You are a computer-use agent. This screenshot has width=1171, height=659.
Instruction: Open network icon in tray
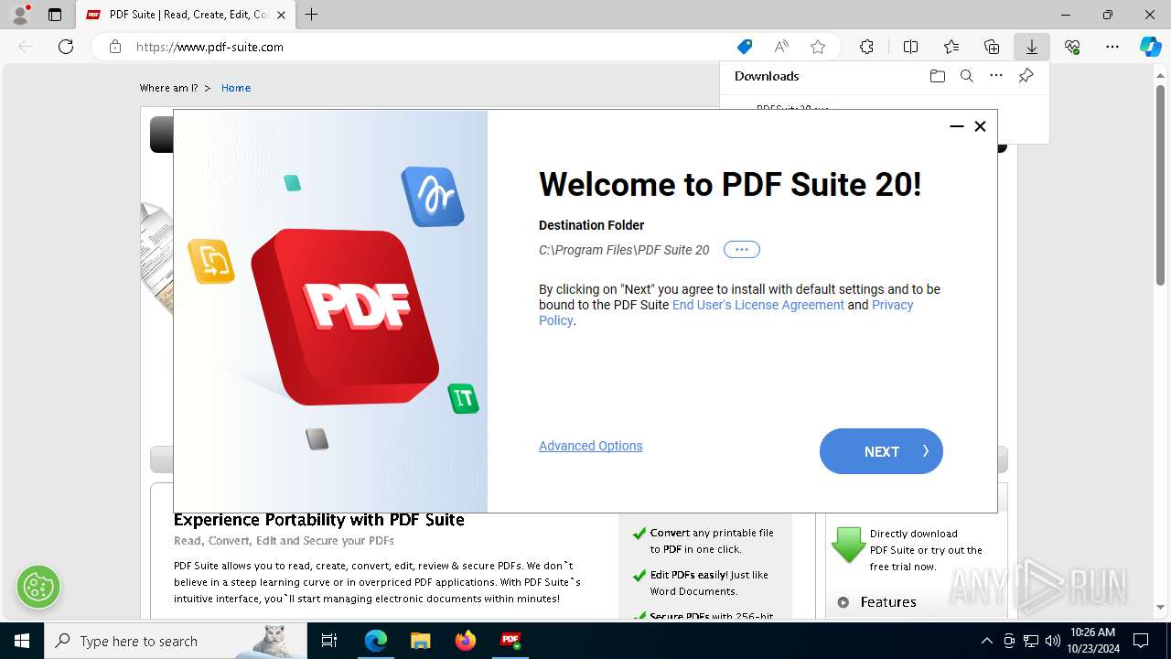click(x=1031, y=641)
